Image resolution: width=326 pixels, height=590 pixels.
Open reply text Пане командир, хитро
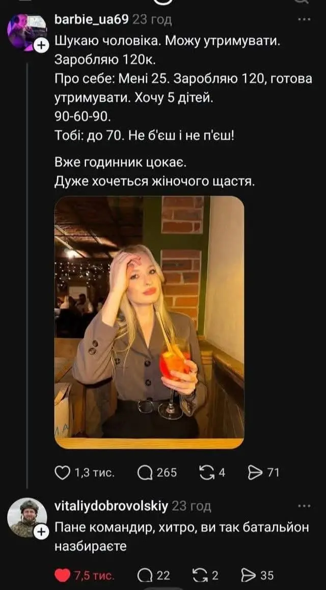coord(182,537)
